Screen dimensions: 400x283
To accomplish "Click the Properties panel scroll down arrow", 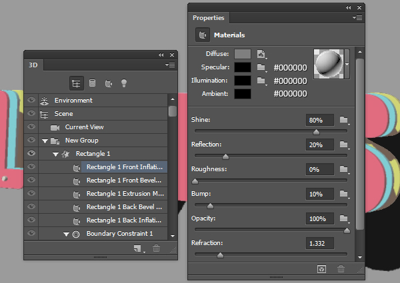I will point(360,257).
